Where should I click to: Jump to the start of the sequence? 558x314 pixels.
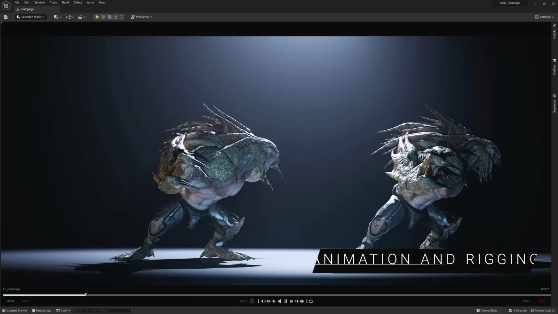pyautogui.click(x=263, y=301)
